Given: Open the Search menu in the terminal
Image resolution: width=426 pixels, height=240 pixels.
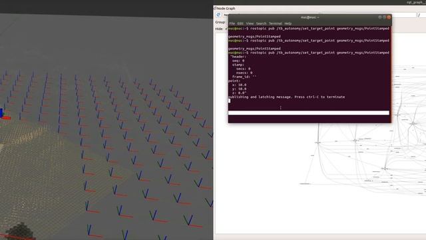Looking at the screenshot, I should (x=261, y=23).
